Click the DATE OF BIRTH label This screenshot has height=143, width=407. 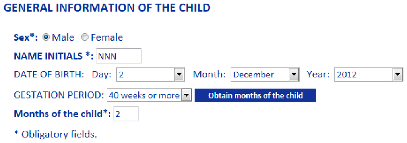click(49, 75)
